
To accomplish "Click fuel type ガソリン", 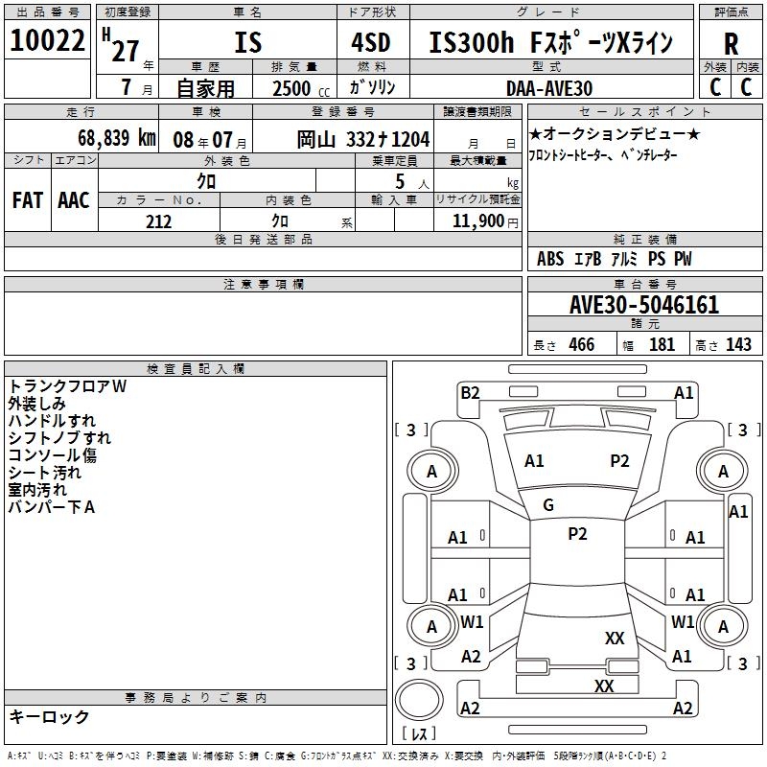I will [372, 87].
